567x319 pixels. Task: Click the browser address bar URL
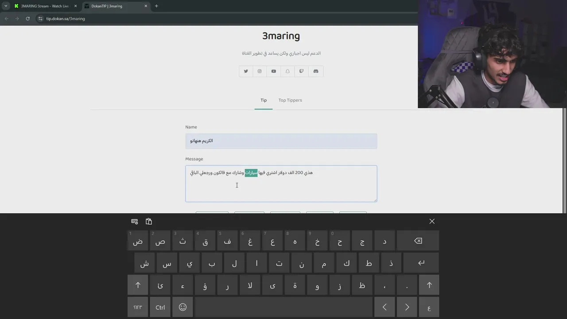point(66,19)
